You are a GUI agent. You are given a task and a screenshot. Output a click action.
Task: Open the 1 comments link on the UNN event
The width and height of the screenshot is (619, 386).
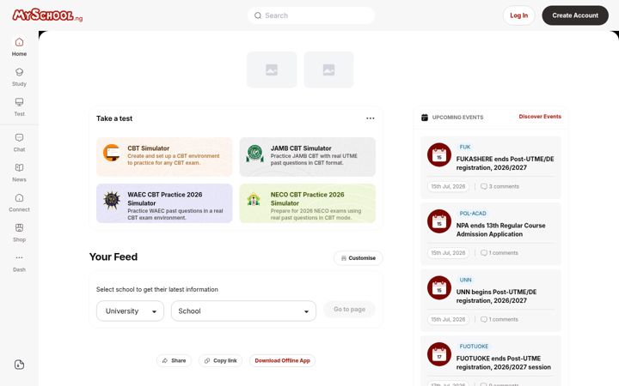coord(499,319)
